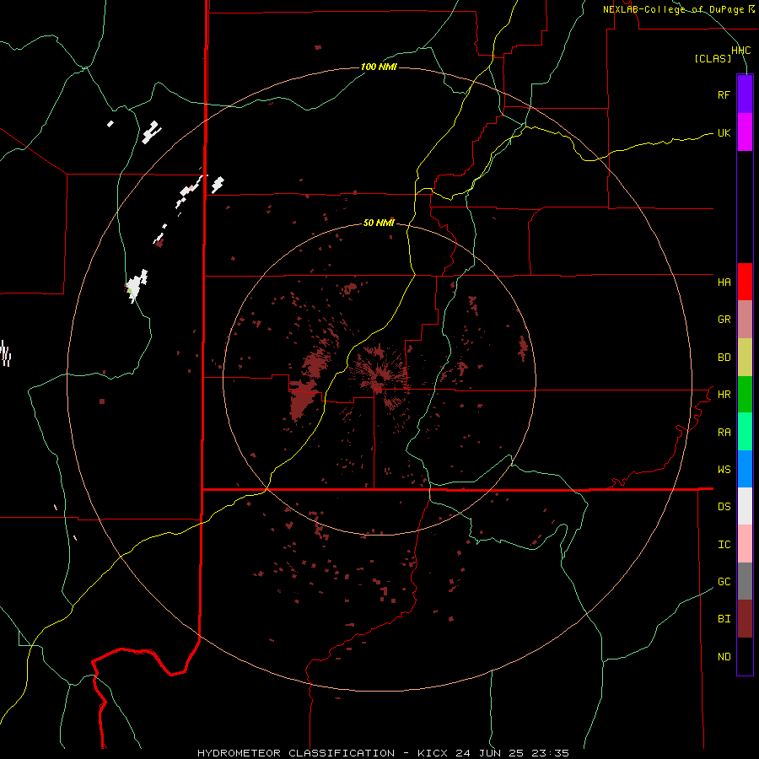Click the GC legend label

724,582
